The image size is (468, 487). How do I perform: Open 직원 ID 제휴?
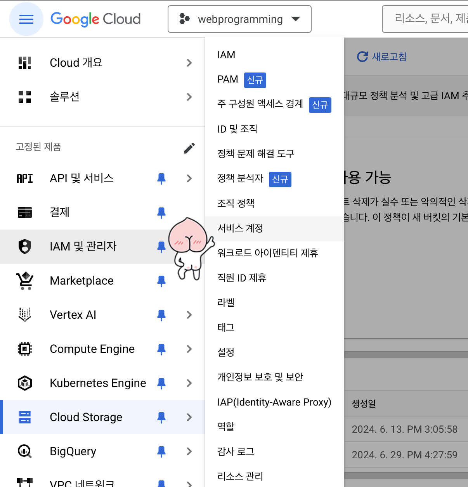click(274, 278)
